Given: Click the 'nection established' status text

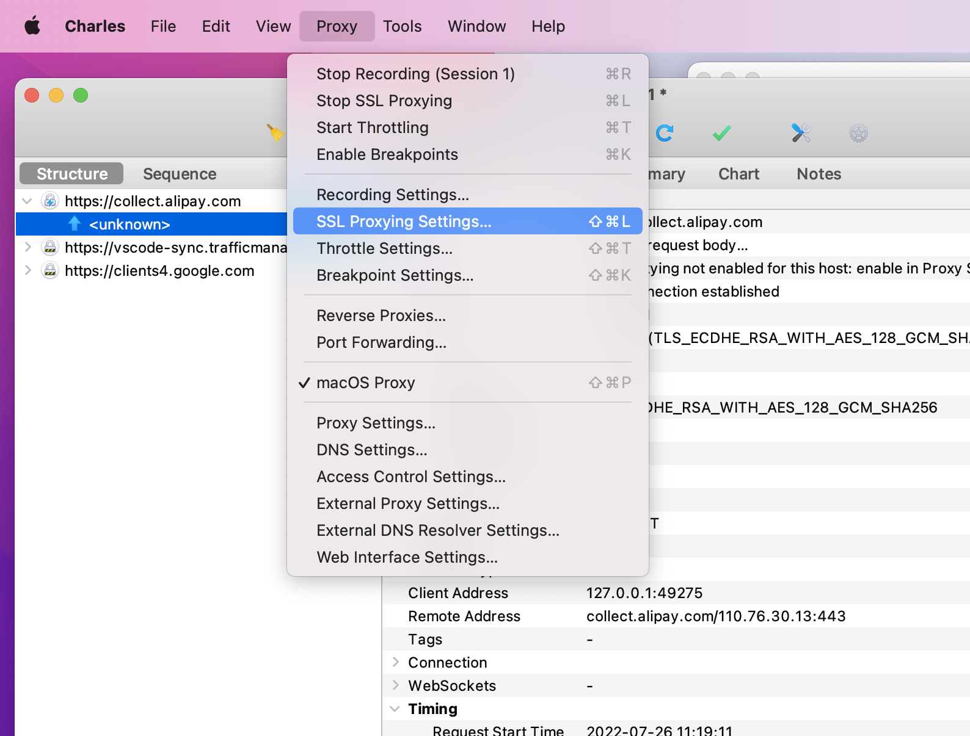Looking at the screenshot, I should 714,291.
